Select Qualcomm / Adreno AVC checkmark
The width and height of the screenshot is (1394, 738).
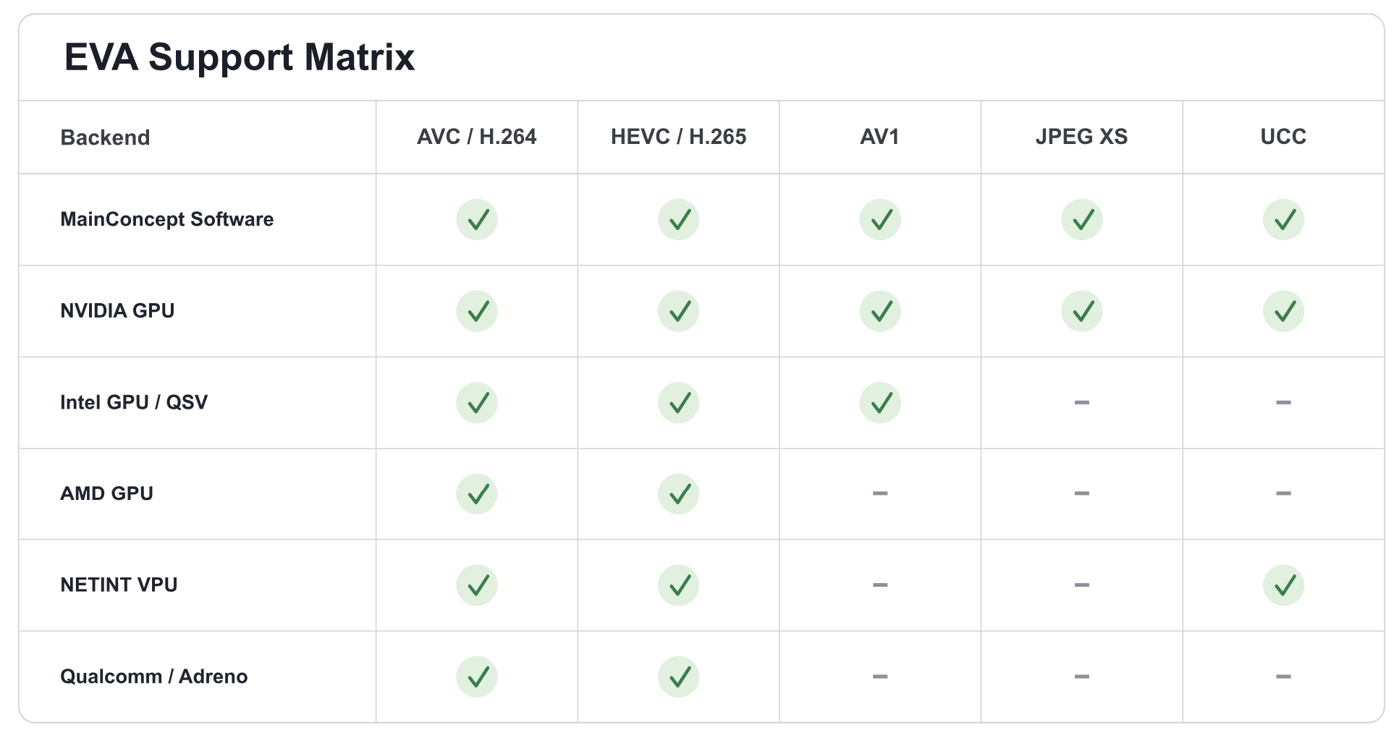tap(476, 676)
